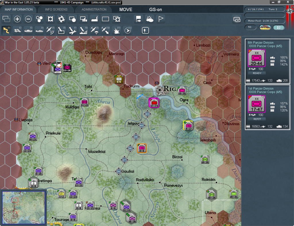Toggle the rectangle-with-circle map overlay
294x226 pixels.
point(72,19)
